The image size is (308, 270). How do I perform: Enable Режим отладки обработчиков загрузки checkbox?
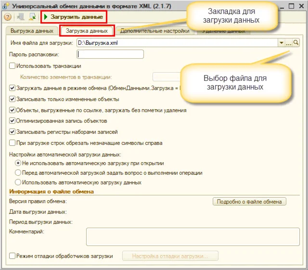click(x=12, y=256)
